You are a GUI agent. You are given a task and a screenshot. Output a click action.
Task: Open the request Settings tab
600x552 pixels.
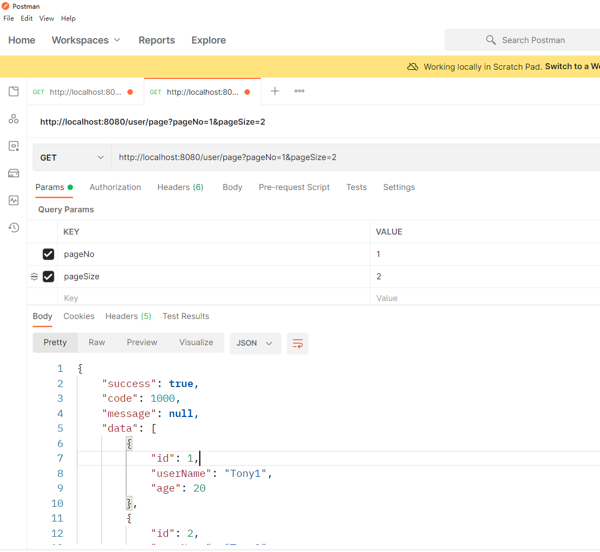(x=399, y=187)
